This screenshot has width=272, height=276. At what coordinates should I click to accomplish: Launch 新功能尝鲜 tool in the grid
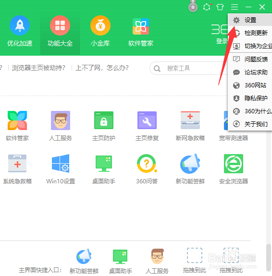click(x=190, y=169)
